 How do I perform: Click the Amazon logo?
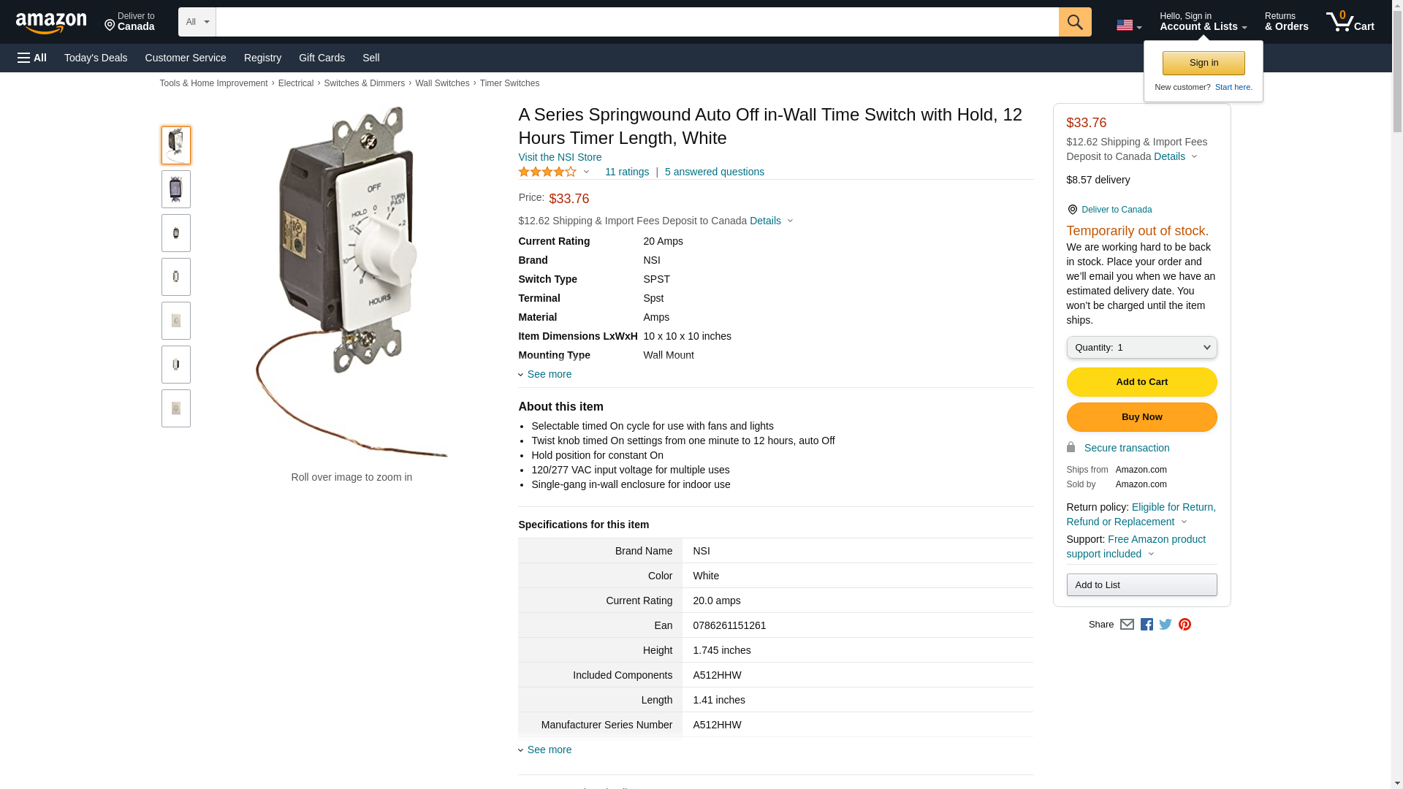point(51,23)
